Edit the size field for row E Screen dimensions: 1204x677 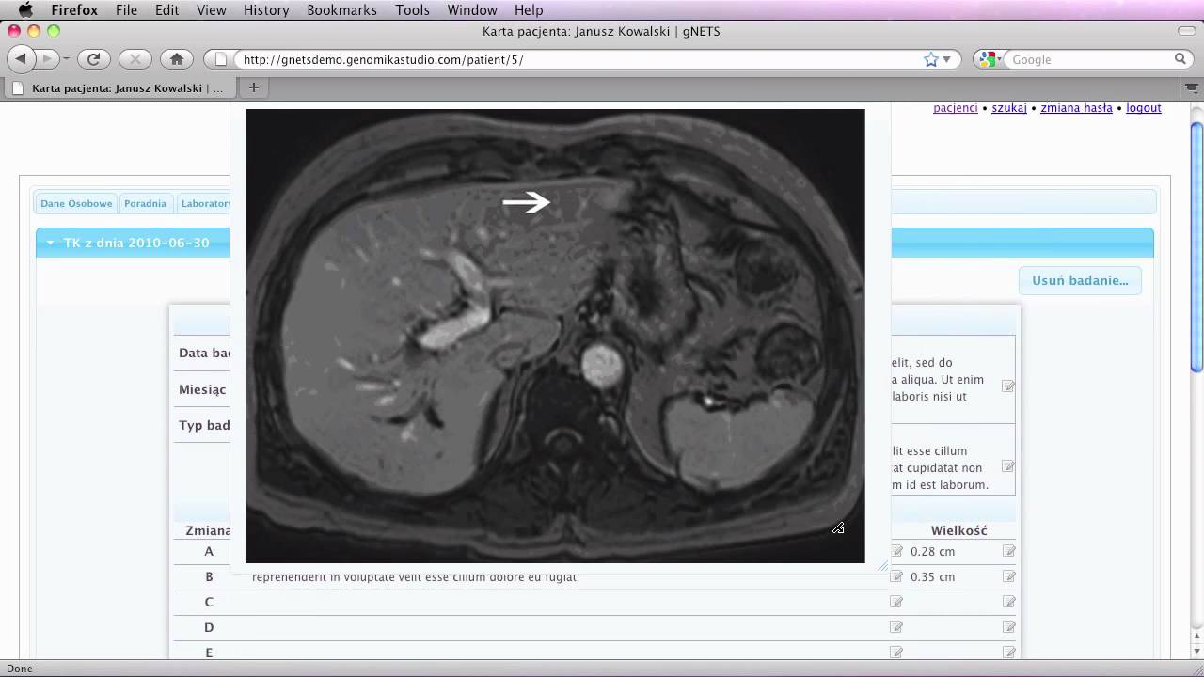1008,653
